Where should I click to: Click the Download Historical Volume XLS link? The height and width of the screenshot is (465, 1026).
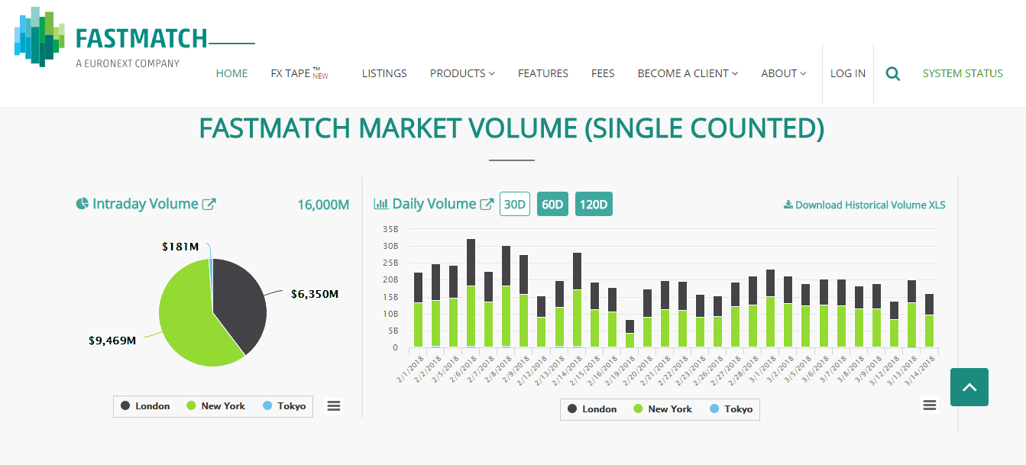[x=871, y=204]
